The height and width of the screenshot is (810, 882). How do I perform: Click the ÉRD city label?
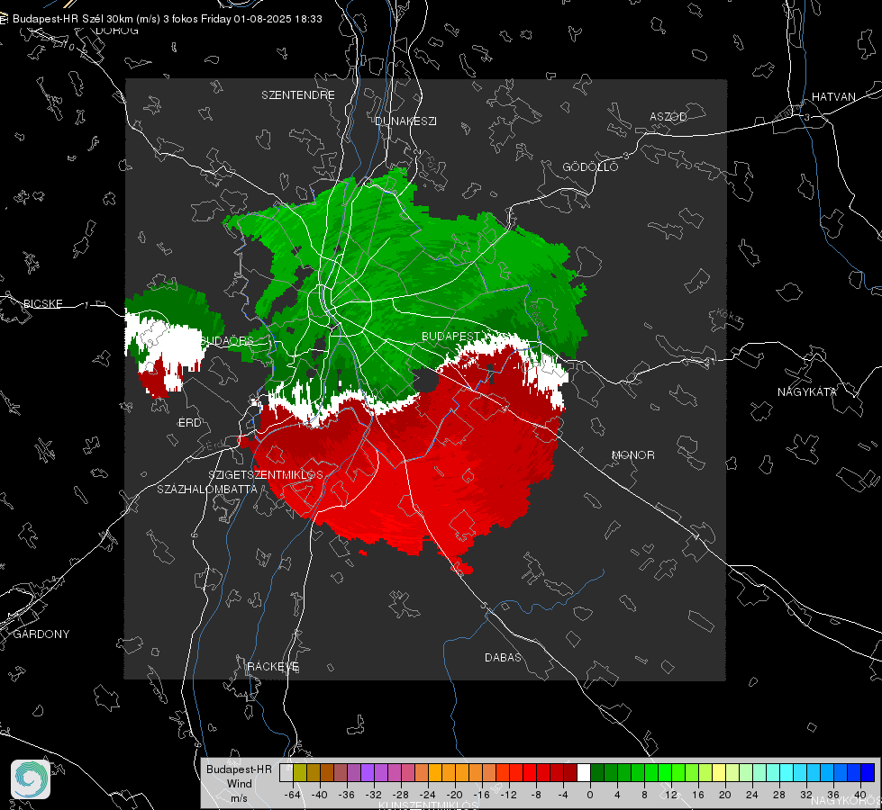(x=189, y=423)
